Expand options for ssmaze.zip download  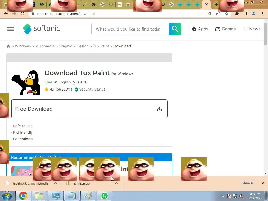(x=117, y=183)
